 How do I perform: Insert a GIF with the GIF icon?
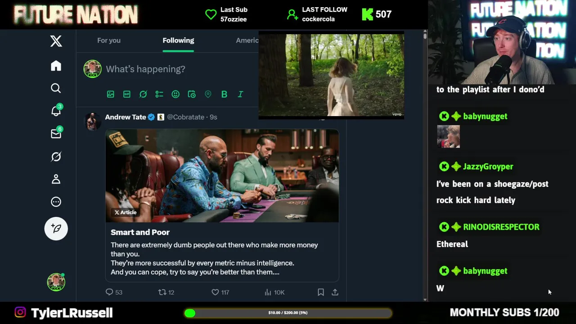(x=127, y=94)
